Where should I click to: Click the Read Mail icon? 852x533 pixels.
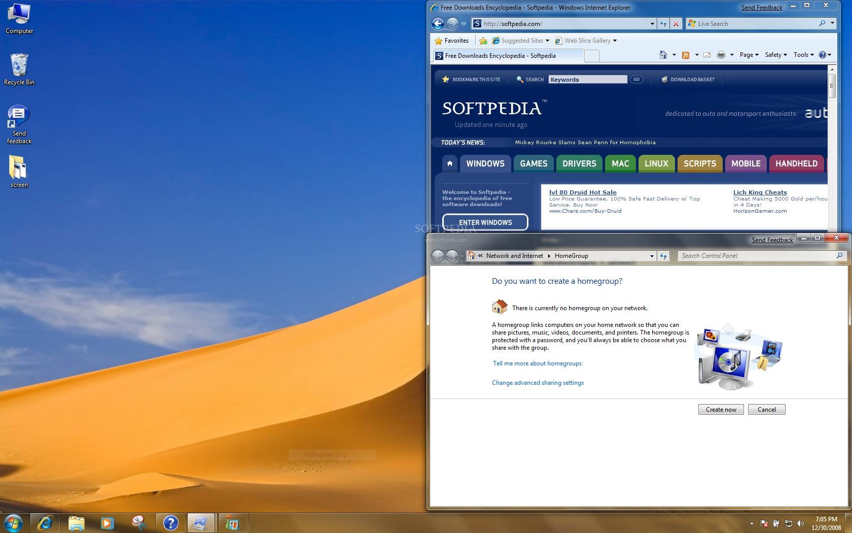[x=707, y=55]
